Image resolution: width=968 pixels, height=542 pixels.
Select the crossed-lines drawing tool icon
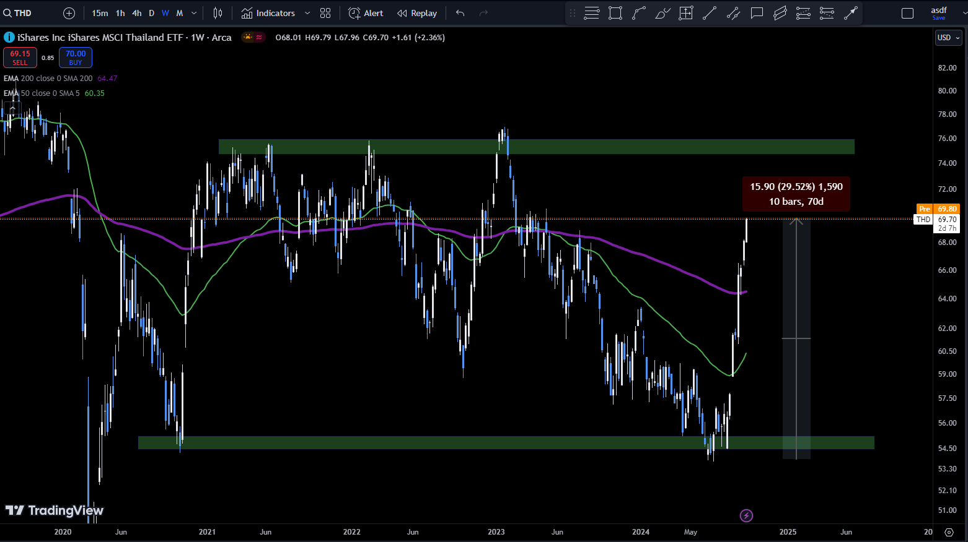(733, 13)
